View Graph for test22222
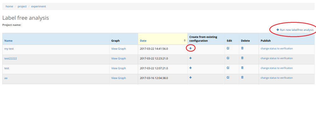Image resolution: width=316 pixels, height=130 pixels. (x=118, y=59)
